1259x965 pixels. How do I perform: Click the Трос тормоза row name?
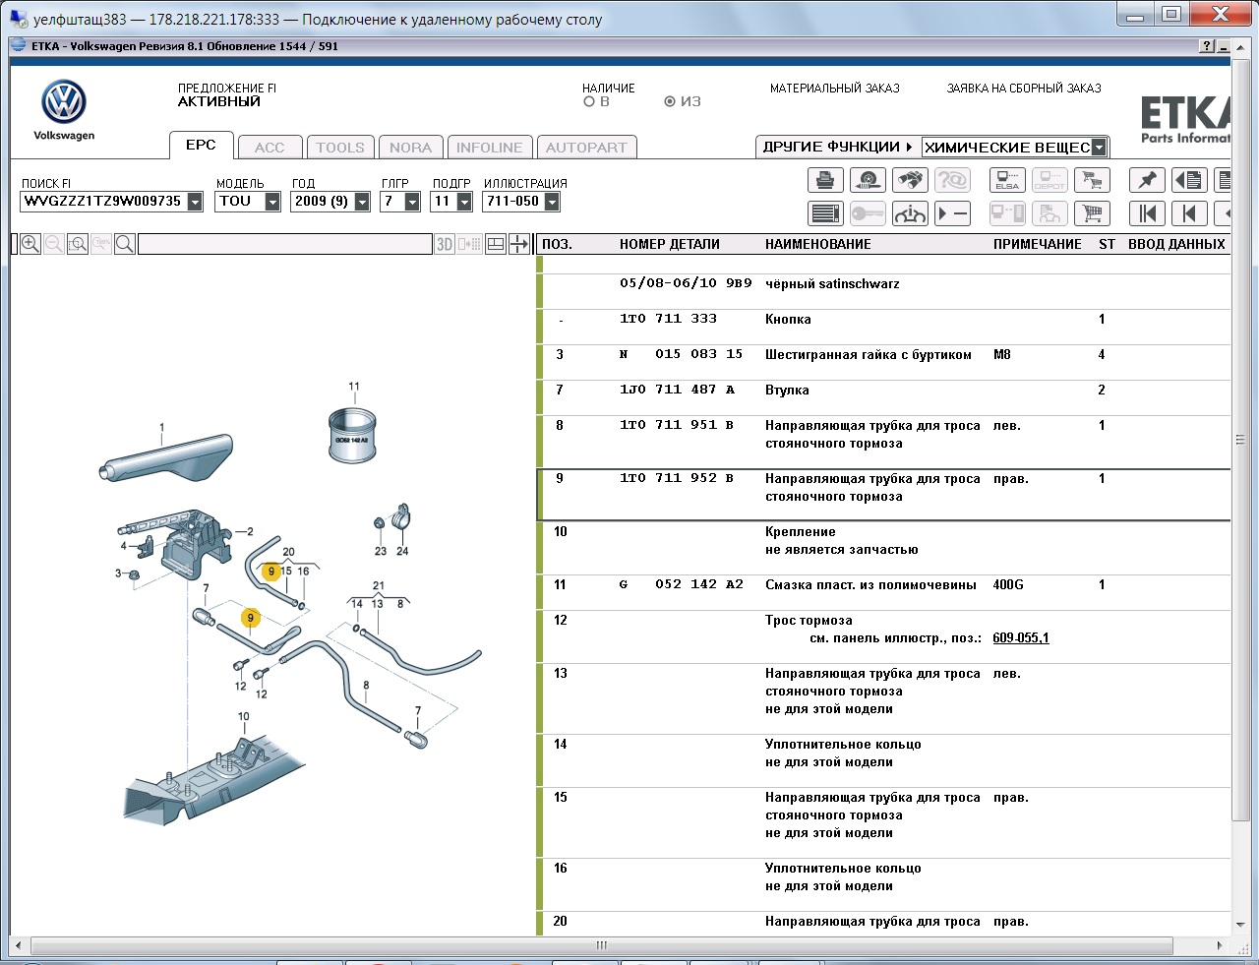809,621
